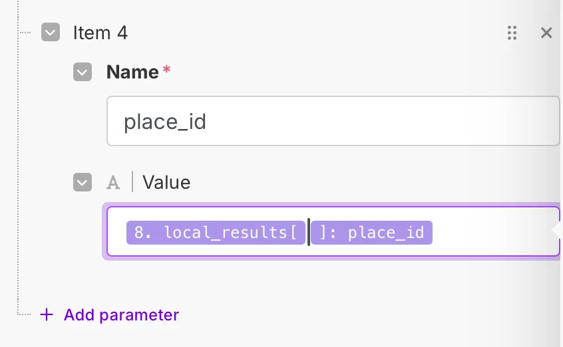Collapse the Value field chevron
Viewport: 563px width, 347px height.
pos(83,182)
